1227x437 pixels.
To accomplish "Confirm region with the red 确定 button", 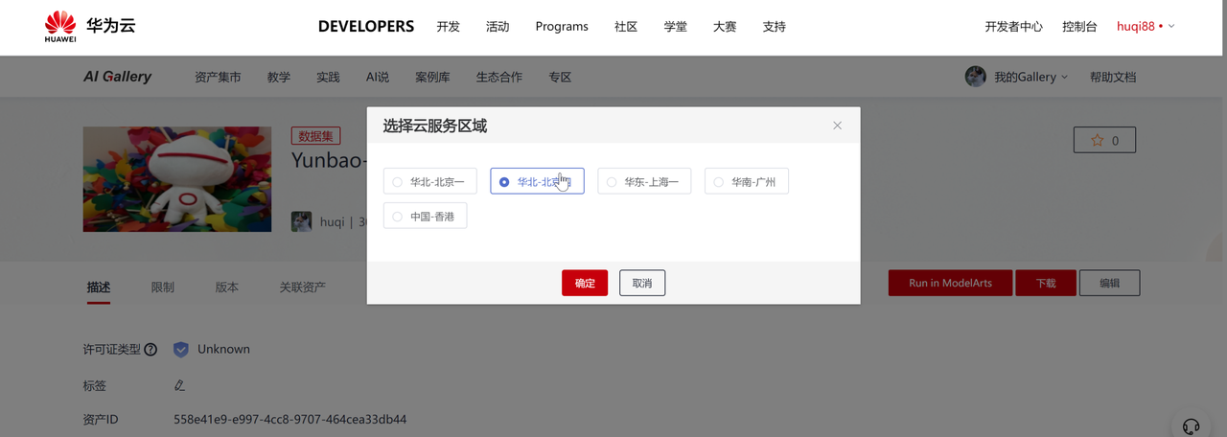I will (x=585, y=283).
